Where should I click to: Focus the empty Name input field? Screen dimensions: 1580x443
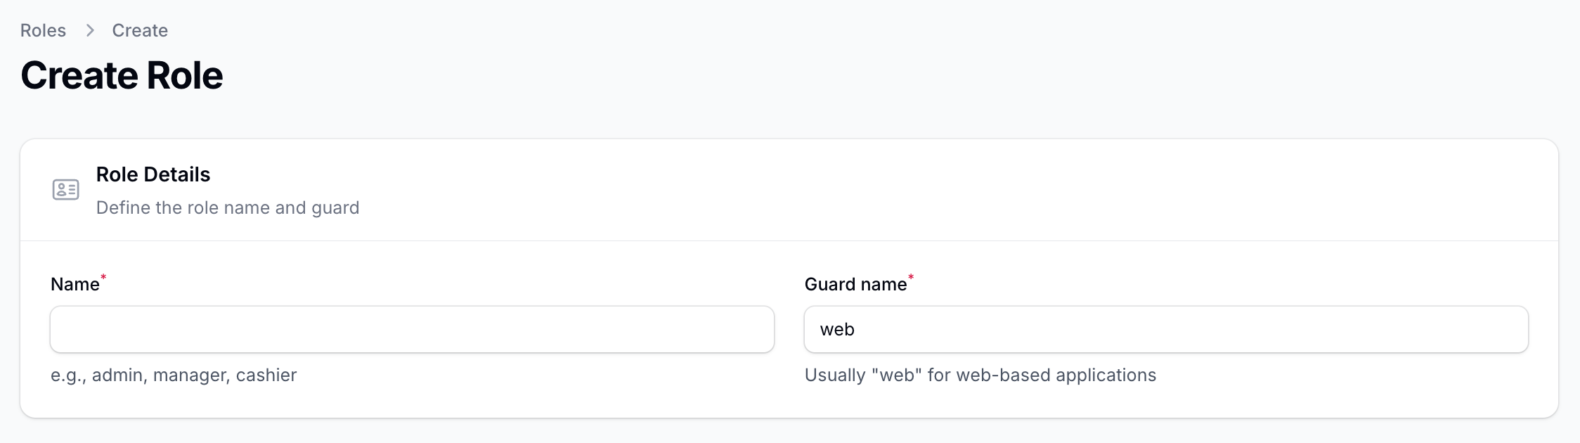pos(412,329)
